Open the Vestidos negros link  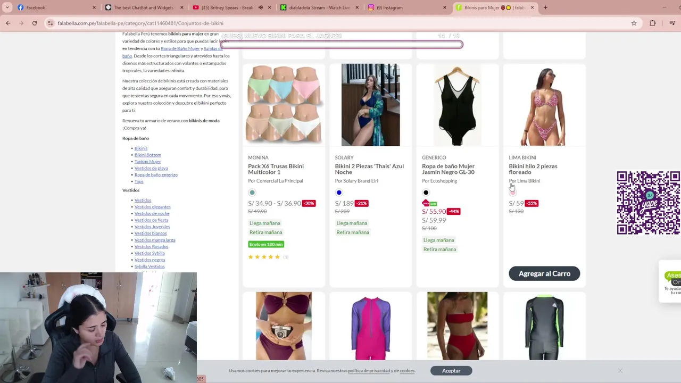tap(150, 260)
